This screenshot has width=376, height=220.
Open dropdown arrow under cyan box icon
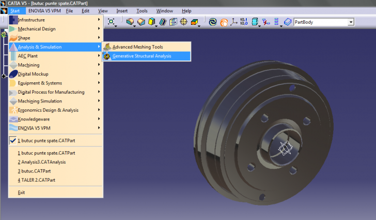point(259,26)
